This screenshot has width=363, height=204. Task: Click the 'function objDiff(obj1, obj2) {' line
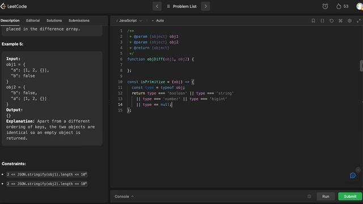click(161, 59)
